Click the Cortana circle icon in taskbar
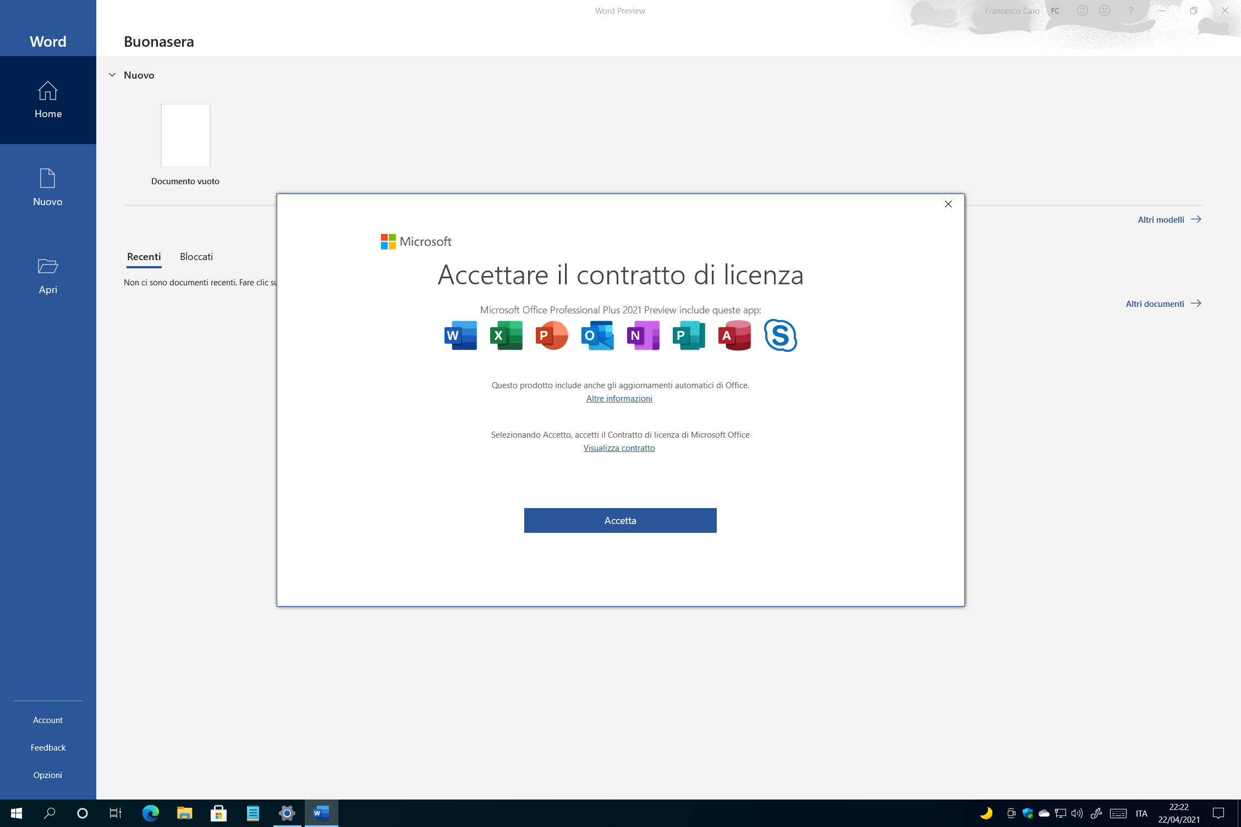 [83, 813]
